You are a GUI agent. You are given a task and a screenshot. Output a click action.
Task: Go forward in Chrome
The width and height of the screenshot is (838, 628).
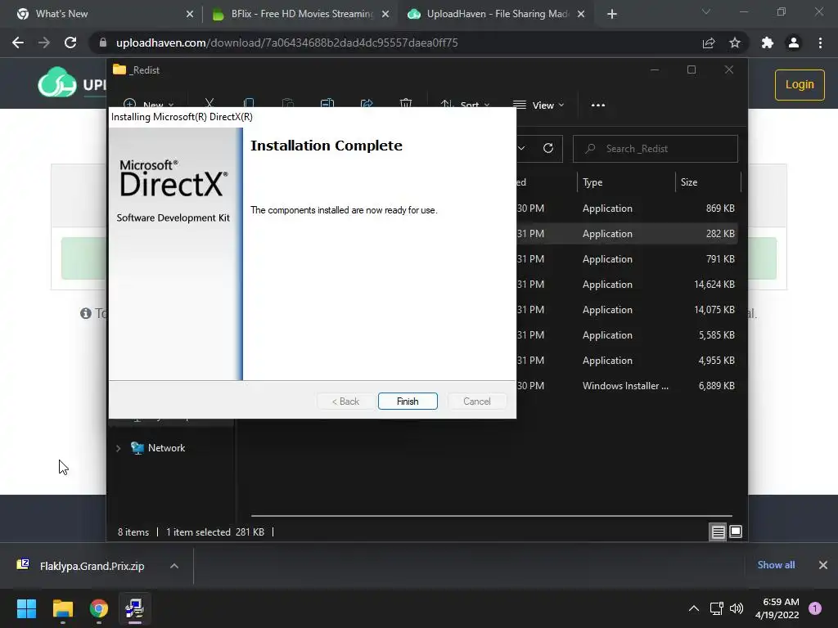44,43
